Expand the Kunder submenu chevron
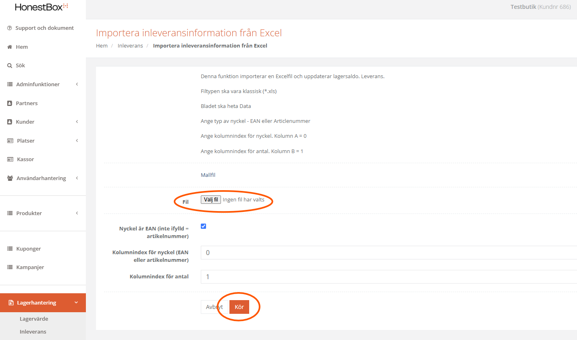Viewport: 577px width, 340px height. coord(77,122)
